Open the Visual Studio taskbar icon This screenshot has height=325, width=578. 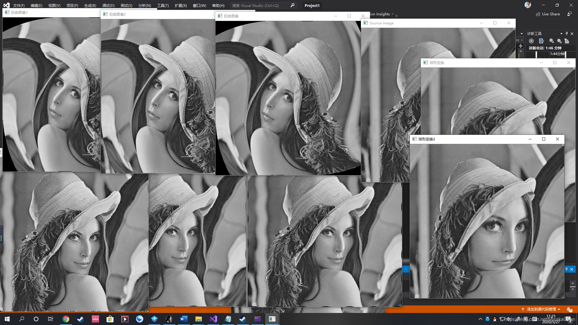coord(213,319)
